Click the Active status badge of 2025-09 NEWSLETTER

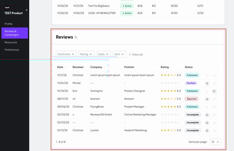click(x=127, y=13)
